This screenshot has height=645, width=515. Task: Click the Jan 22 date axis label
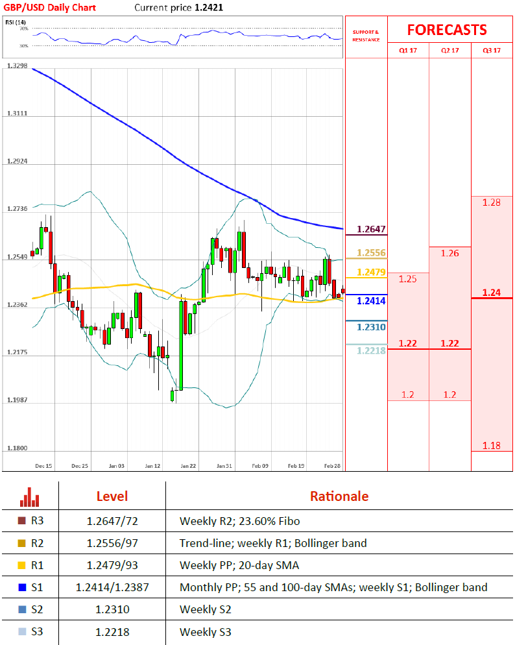click(x=188, y=466)
